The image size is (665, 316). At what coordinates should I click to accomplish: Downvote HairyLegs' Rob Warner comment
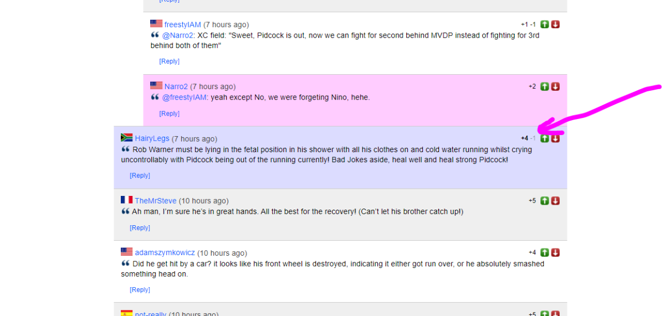555,138
